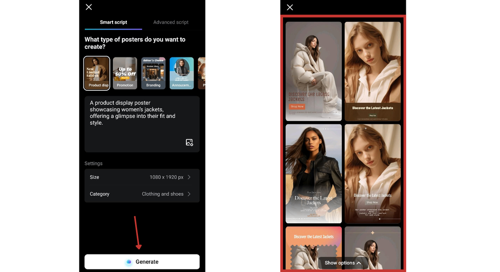Open the poster with the gold star ornament
Viewport: 500px width, 272px height.
pos(373,248)
